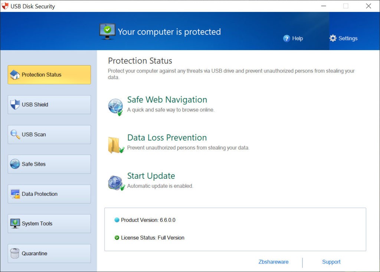Launch Safe Web Navigation
Viewport: 380px width, 272px height.
pos(167,100)
